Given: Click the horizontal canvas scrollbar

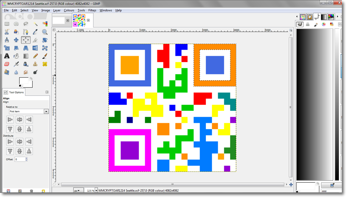Looking at the screenshot, I should 173,184.
